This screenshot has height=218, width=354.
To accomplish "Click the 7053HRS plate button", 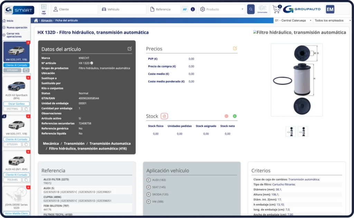I will click(x=12, y=180).
